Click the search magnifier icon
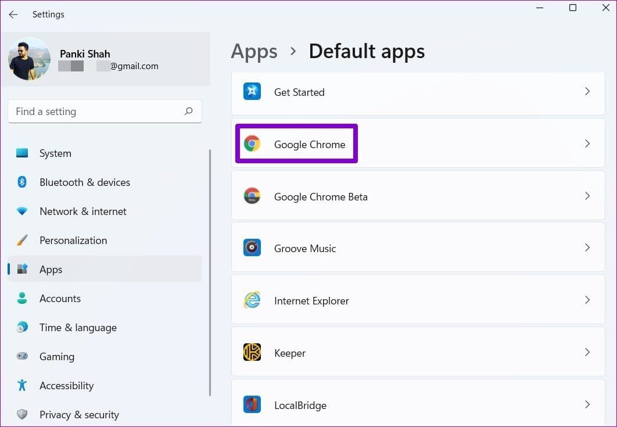Image resolution: width=617 pixels, height=427 pixels. tap(188, 112)
